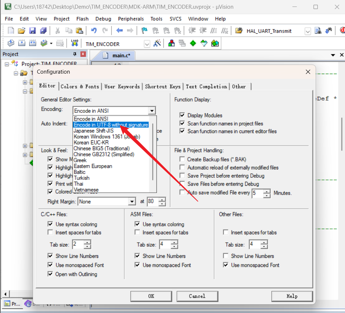Viewport: 345px width, 313px height.
Task: Insert a bookmark with the flag icon
Action: pos(144,30)
